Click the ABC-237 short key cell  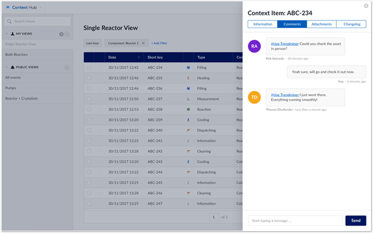155,99
